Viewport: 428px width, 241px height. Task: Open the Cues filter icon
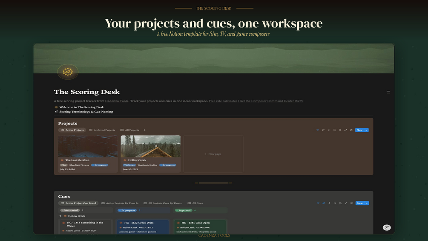pos(318,203)
